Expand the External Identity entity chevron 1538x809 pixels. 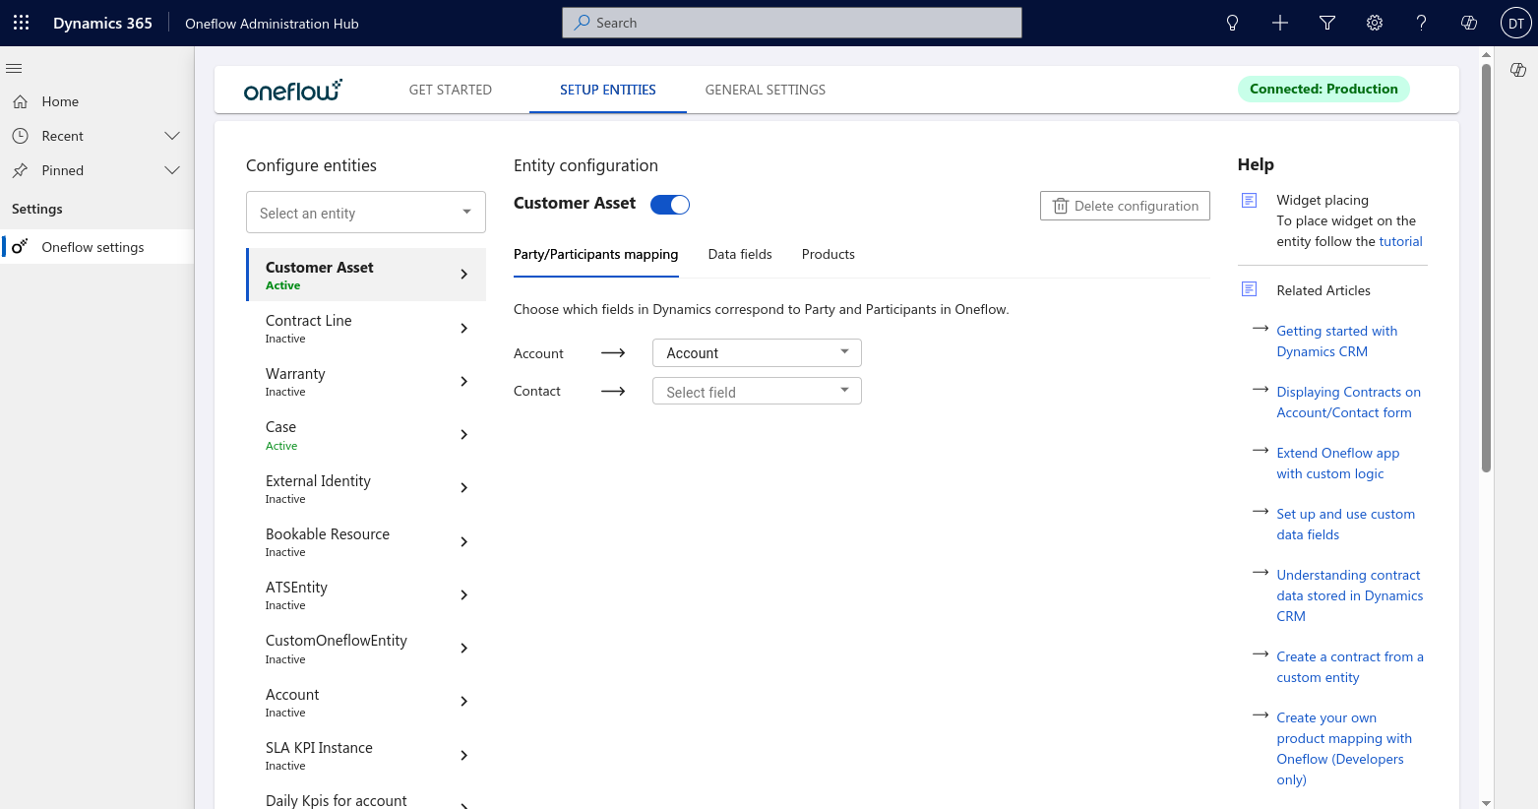point(464,487)
